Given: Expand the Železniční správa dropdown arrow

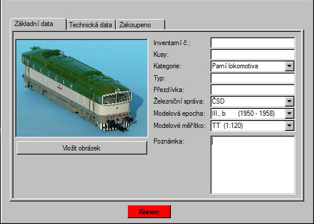Looking at the screenshot, I should 289,102.
